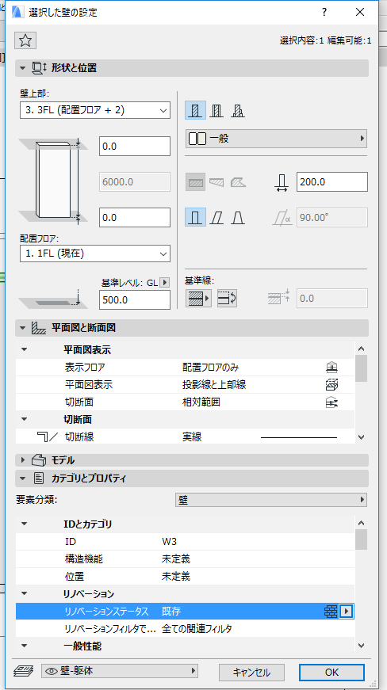Click the 位置 未定義 row
This screenshot has width=387, height=690.
(185, 577)
